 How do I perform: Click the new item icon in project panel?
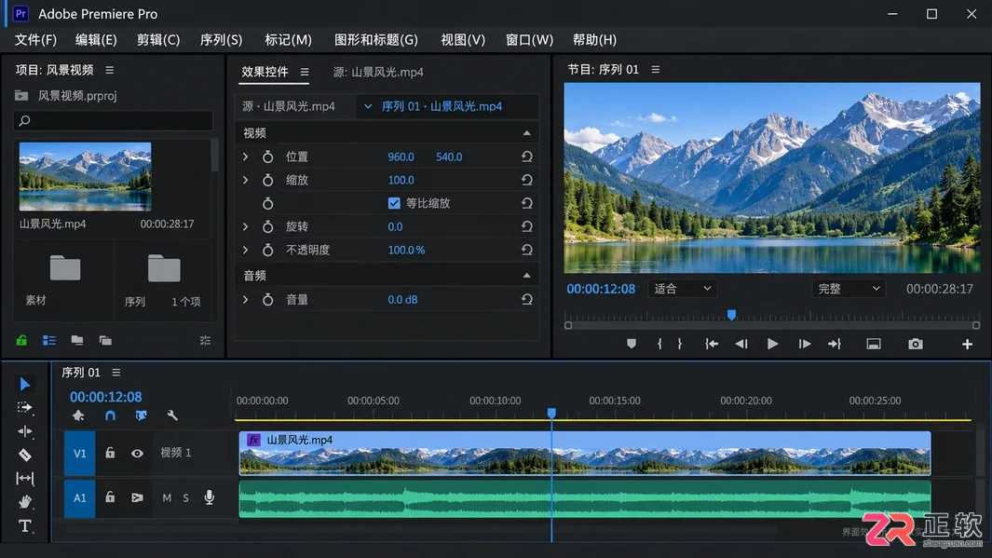pyautogui.click(x=105, y=340)
